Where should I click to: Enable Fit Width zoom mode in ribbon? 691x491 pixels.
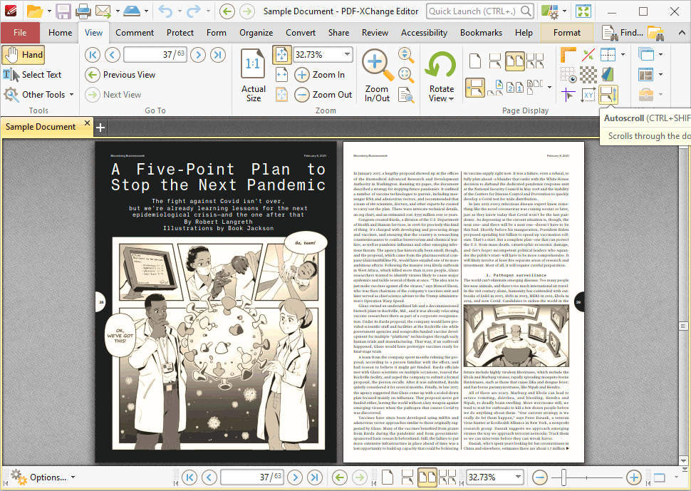pos(281,75)
